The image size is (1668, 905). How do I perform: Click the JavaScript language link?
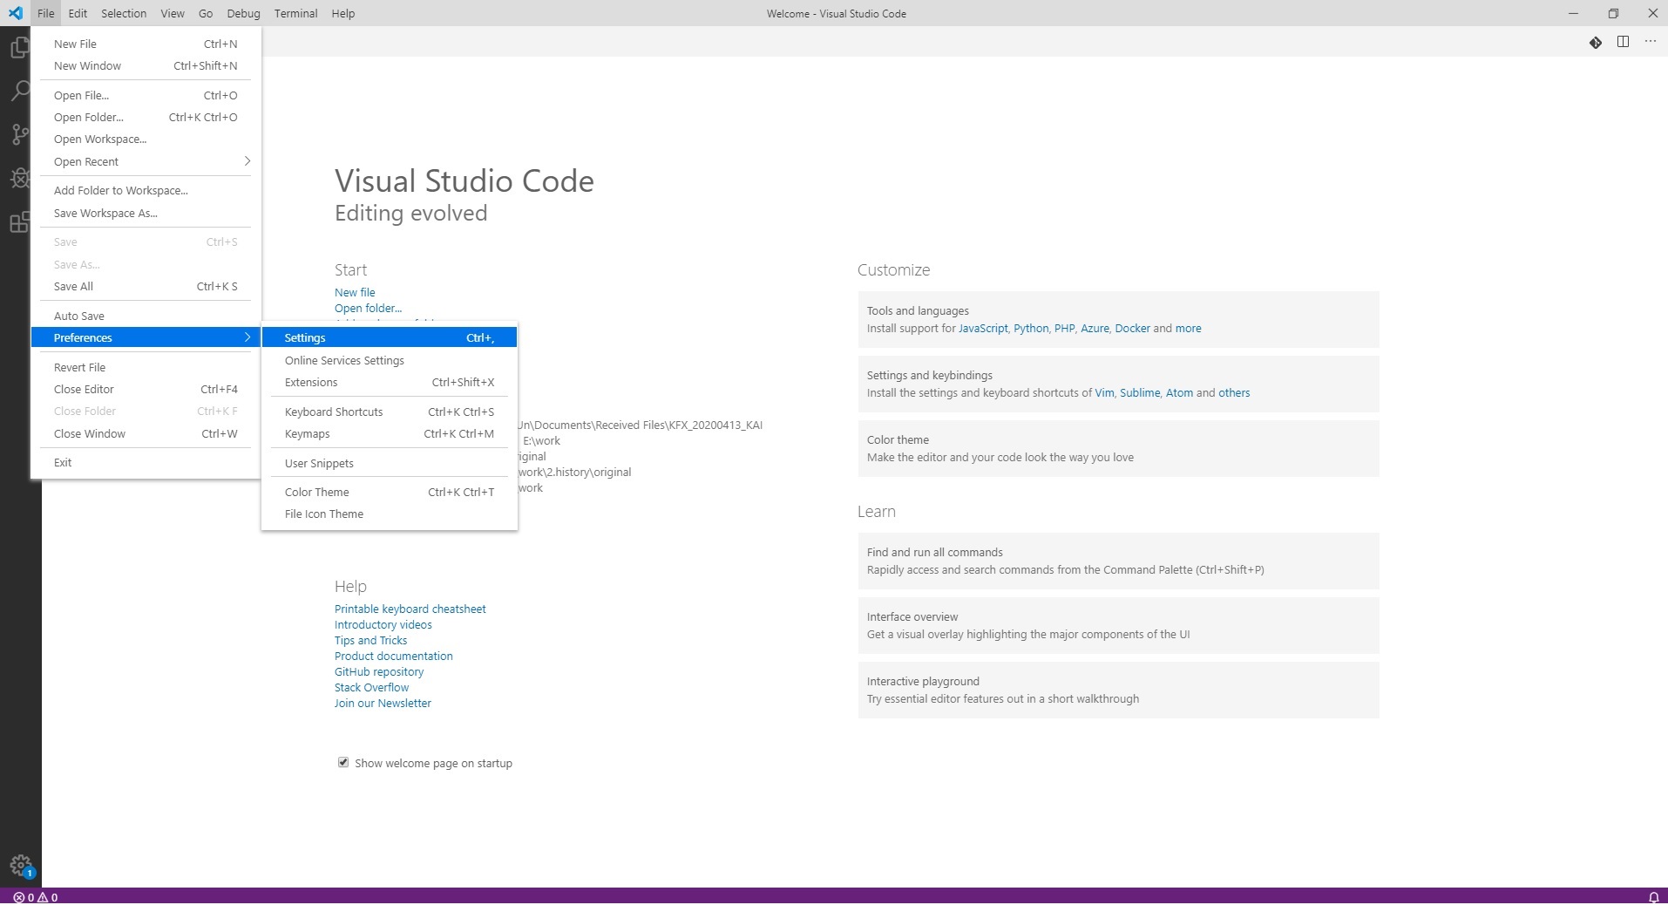983,328
